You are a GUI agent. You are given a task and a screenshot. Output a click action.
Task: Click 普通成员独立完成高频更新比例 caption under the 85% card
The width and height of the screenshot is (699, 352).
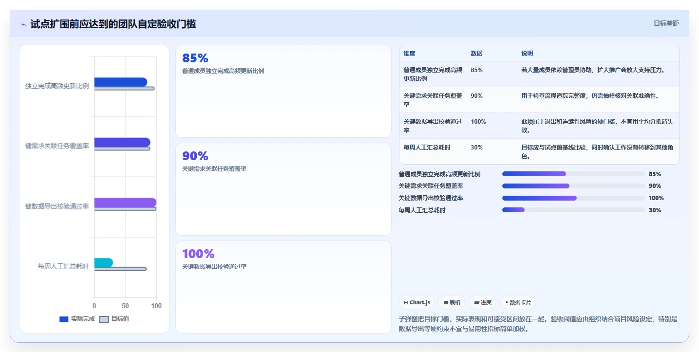click(x=223, y=71)
